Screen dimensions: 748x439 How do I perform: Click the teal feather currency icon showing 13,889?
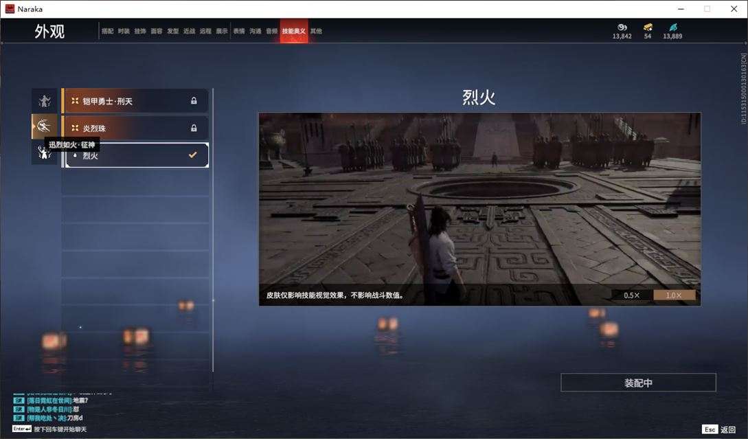click(x=672, y=27)
